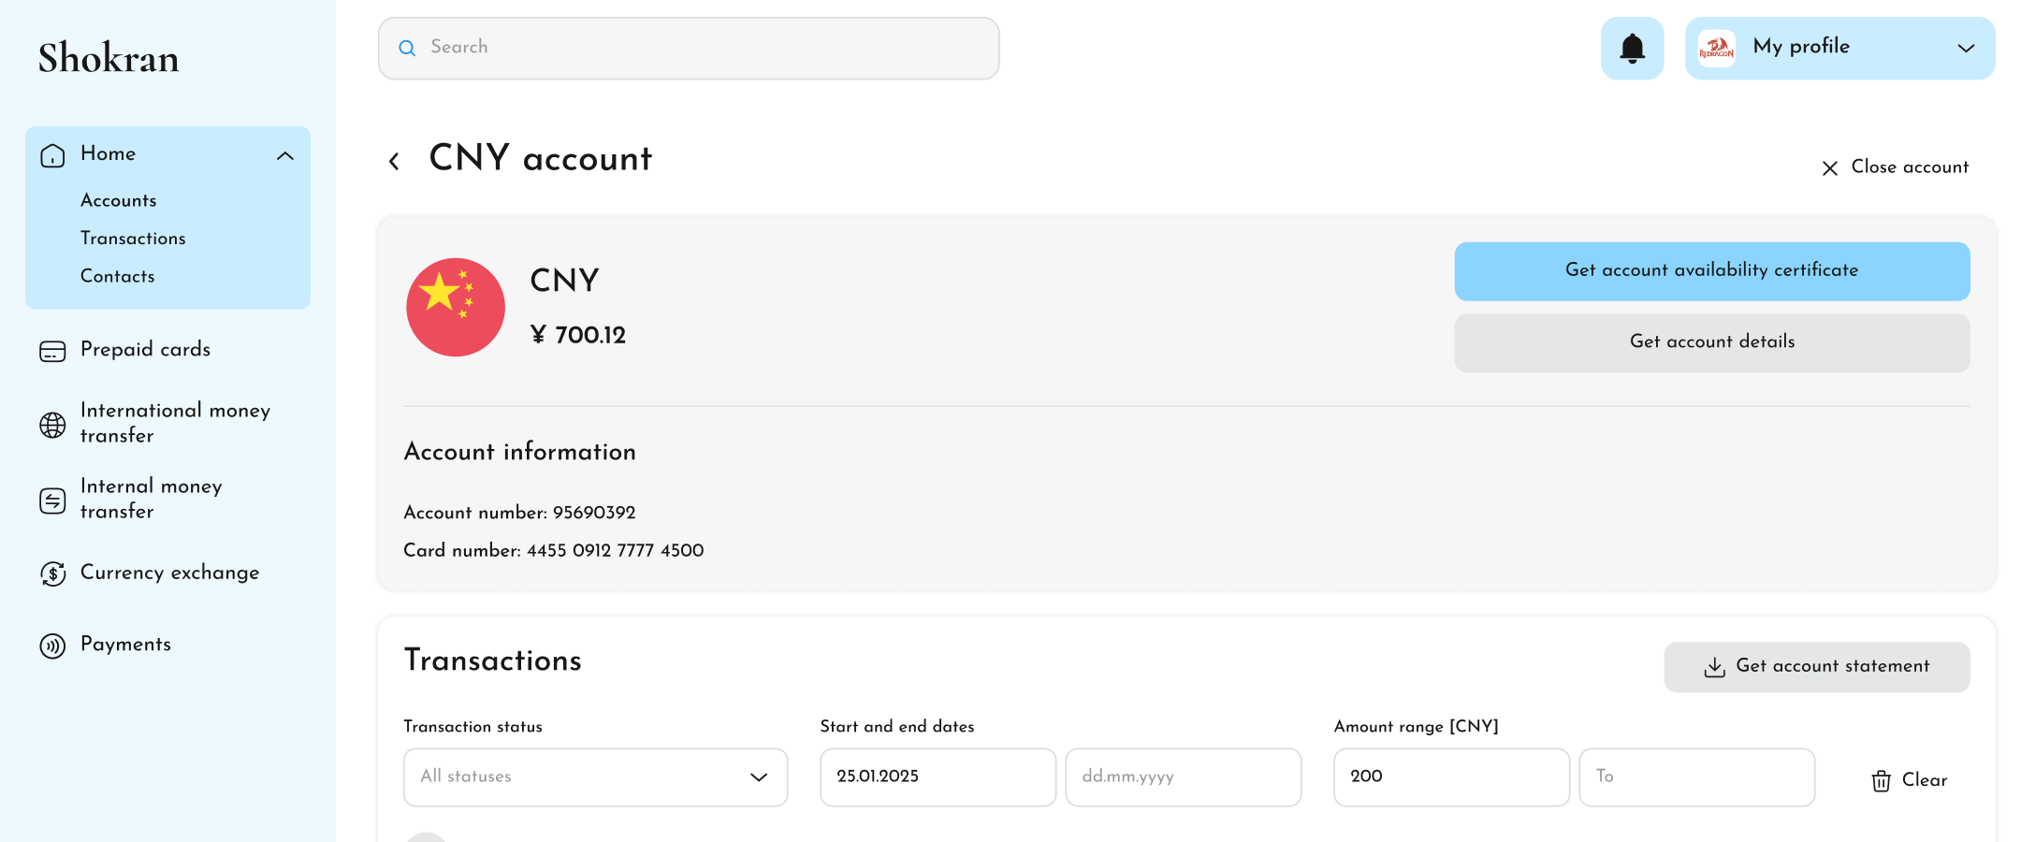Click the China flag account icon
Screen dimensions: 2021x842
pos(455,307)
